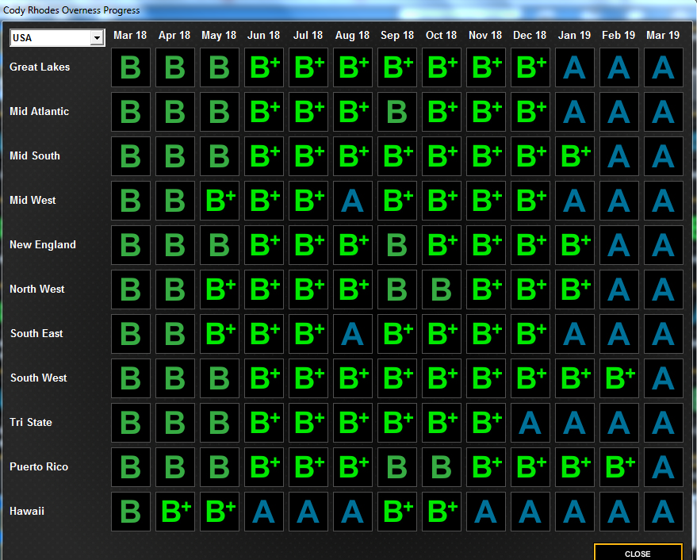Click South East A grade for Aug 18
Image resolution: width=697 pixels, height=560 pixels.
353,334
